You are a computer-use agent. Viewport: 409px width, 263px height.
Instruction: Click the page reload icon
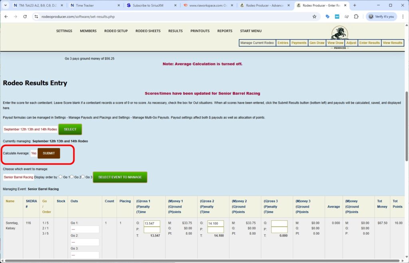[x=25, y=17]
